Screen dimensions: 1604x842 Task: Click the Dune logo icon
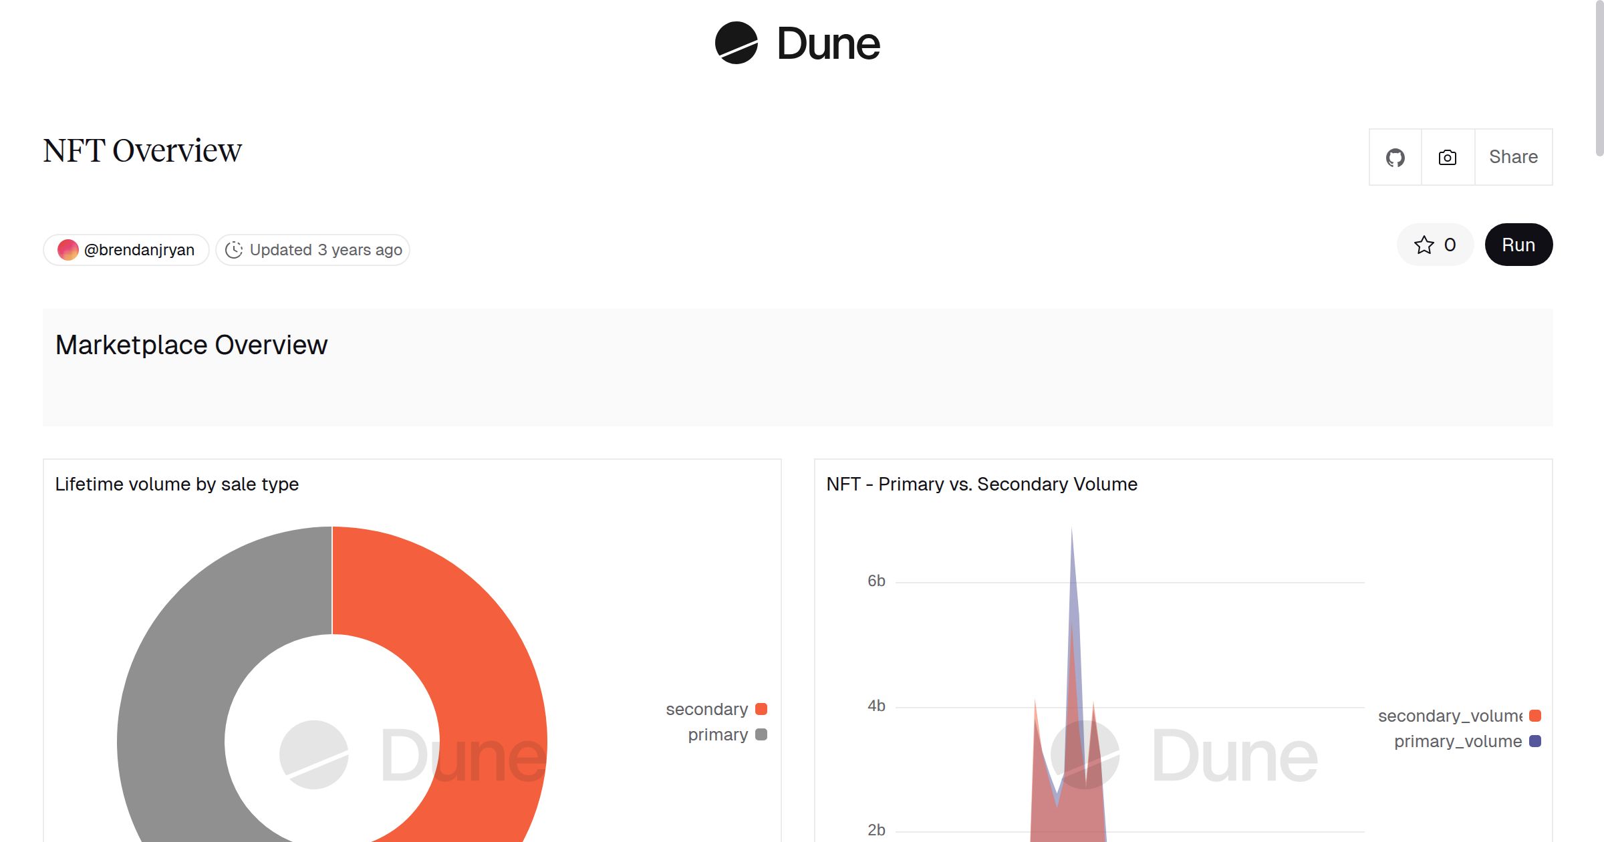pyautogui.click(x=736, y=43)
